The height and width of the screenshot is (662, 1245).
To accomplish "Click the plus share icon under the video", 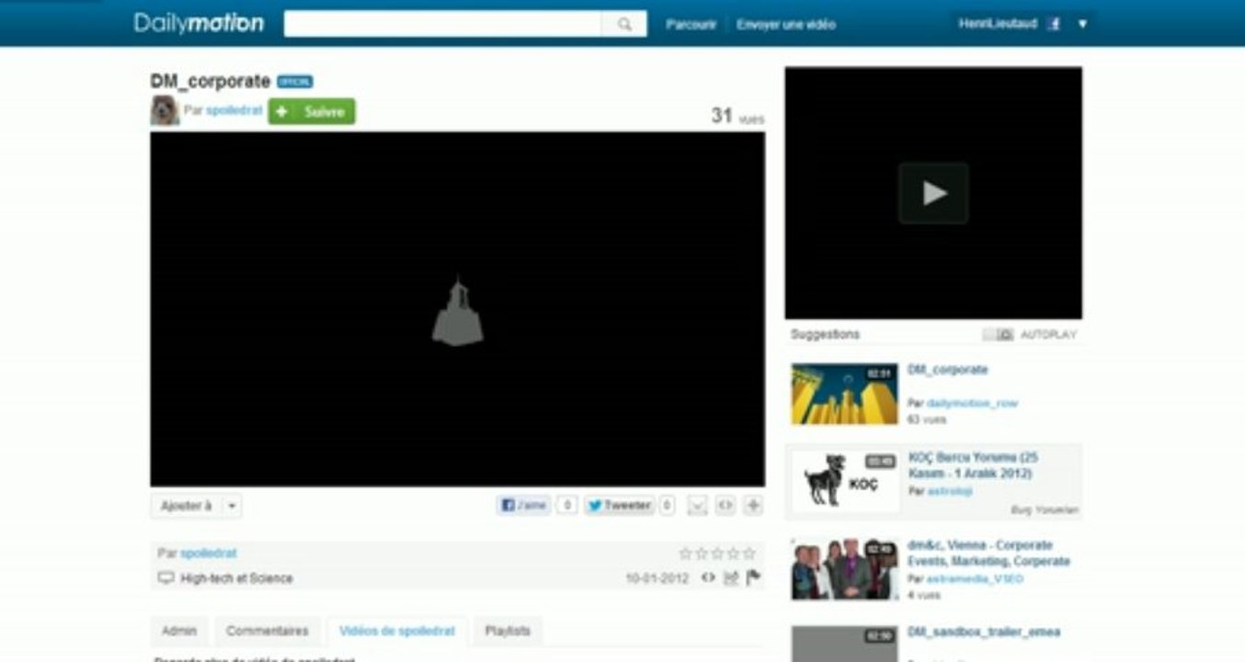I will point(753,505).
